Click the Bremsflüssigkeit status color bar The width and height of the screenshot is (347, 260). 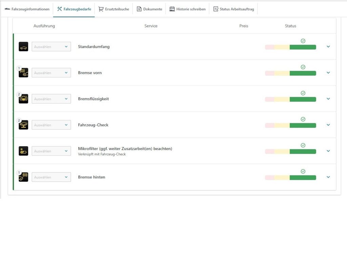coord(290,99)
